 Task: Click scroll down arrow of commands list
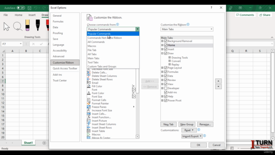[x=137, y=136]
